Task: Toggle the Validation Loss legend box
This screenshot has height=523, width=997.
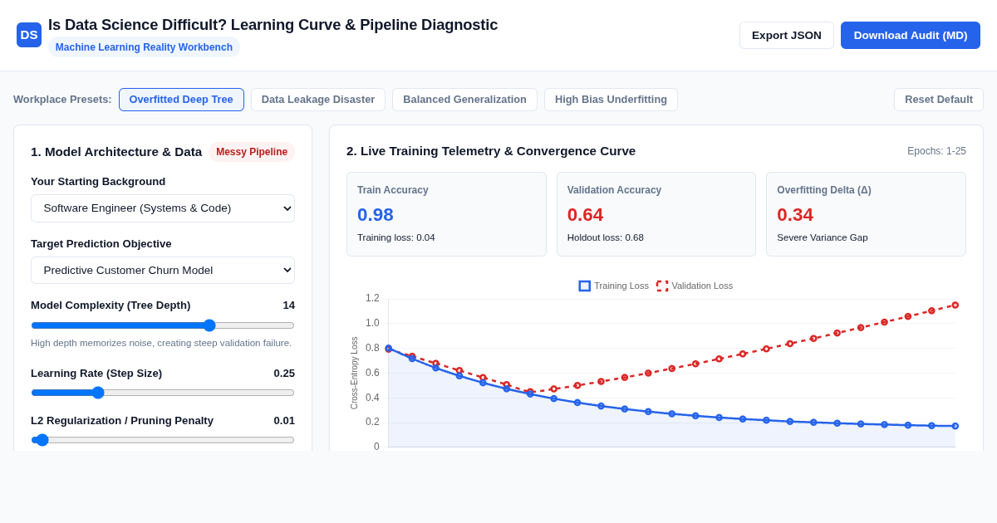Action: [x=662, y=286]
